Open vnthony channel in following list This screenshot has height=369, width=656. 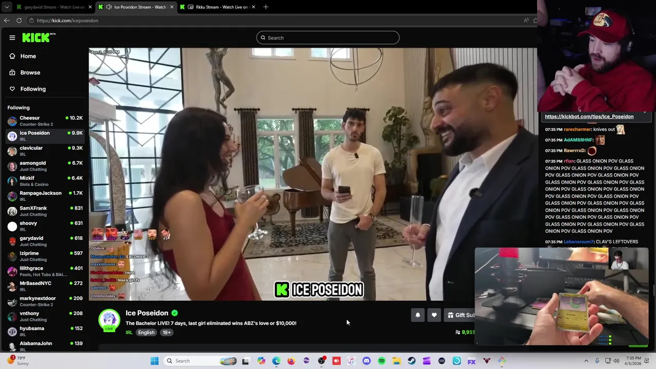point(45,316)
